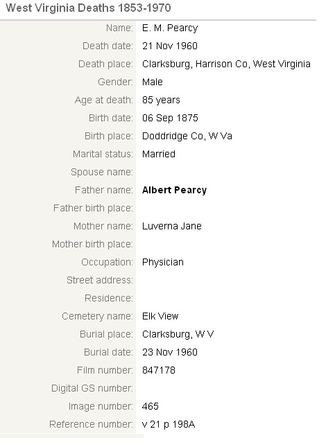This screenshot has height=447, width=335.
Task: Click the West Virginia Deaths 1853-1970 heading
Action: (x=88, y=8)
